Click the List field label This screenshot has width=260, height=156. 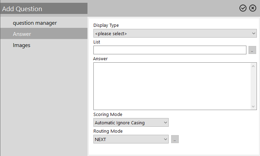click(97, 42)
